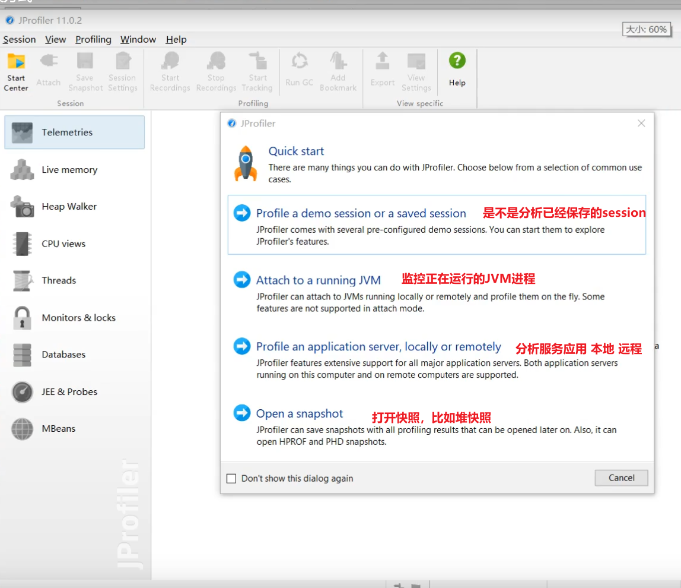681x588 pixels.
Task: Click Profile a demo session or saved session
Action: (x=361, y=214)
